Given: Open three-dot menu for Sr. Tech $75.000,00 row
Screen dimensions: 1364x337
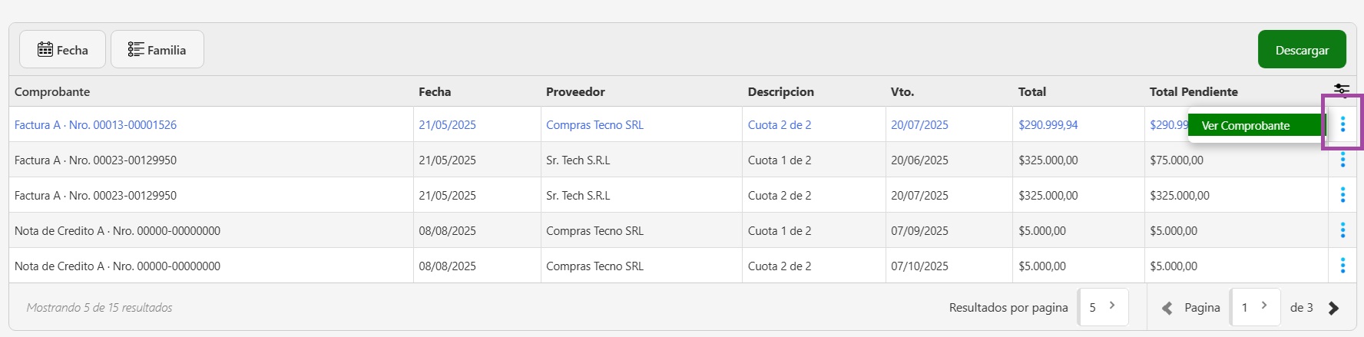Looking at the screenshot, I should click(x=1342, y=160).
